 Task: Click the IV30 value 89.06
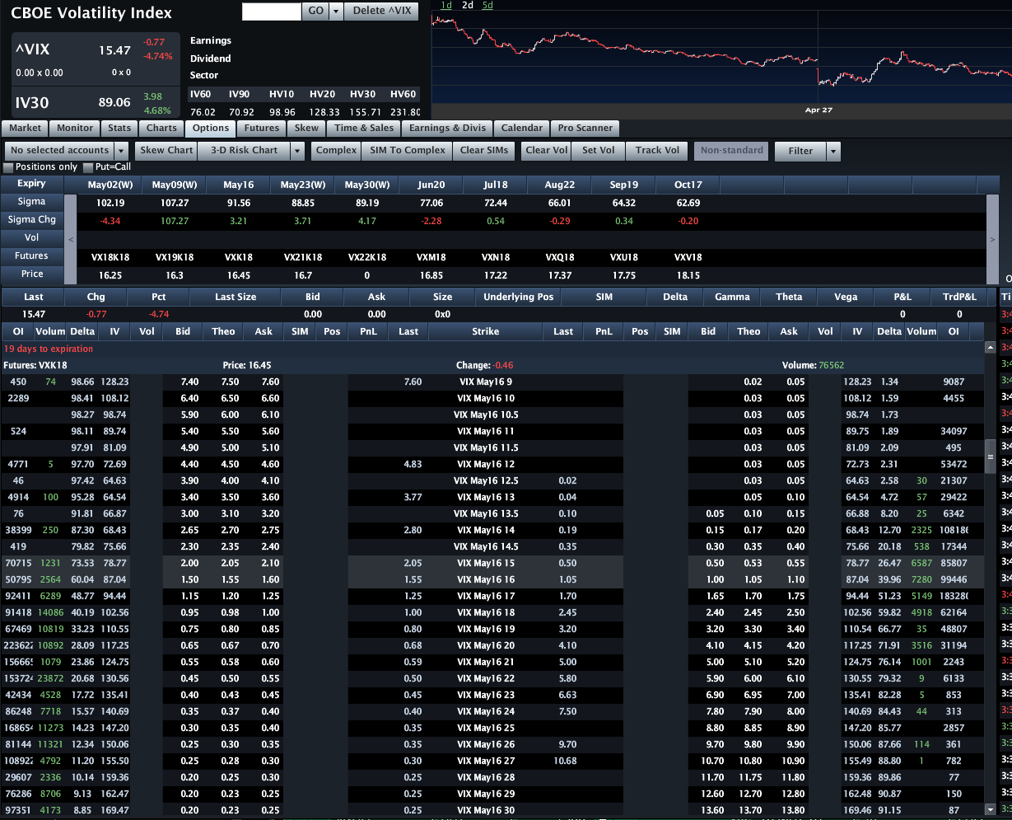click(x=114, y=102)
